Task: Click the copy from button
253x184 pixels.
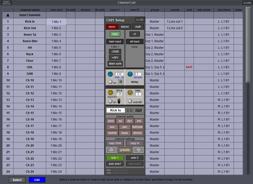Action: tap(115, 143)
